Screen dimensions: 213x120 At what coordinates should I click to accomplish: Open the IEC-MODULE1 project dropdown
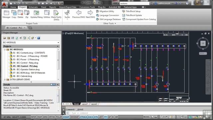pyautogui.click(x=58, y=43)
